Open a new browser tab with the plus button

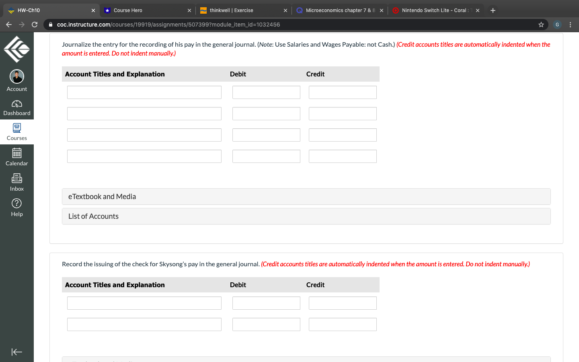click(493, 10)
